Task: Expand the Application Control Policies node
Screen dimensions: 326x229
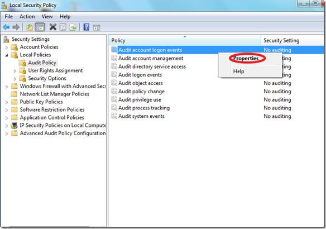Action: tap(7, 118)
